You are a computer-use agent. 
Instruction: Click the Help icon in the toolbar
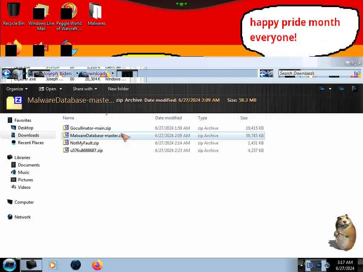coord(354,89)
